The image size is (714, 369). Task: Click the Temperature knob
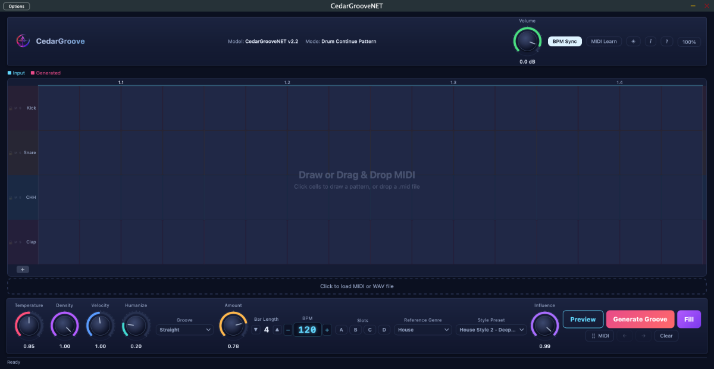(x=29, y=326)
